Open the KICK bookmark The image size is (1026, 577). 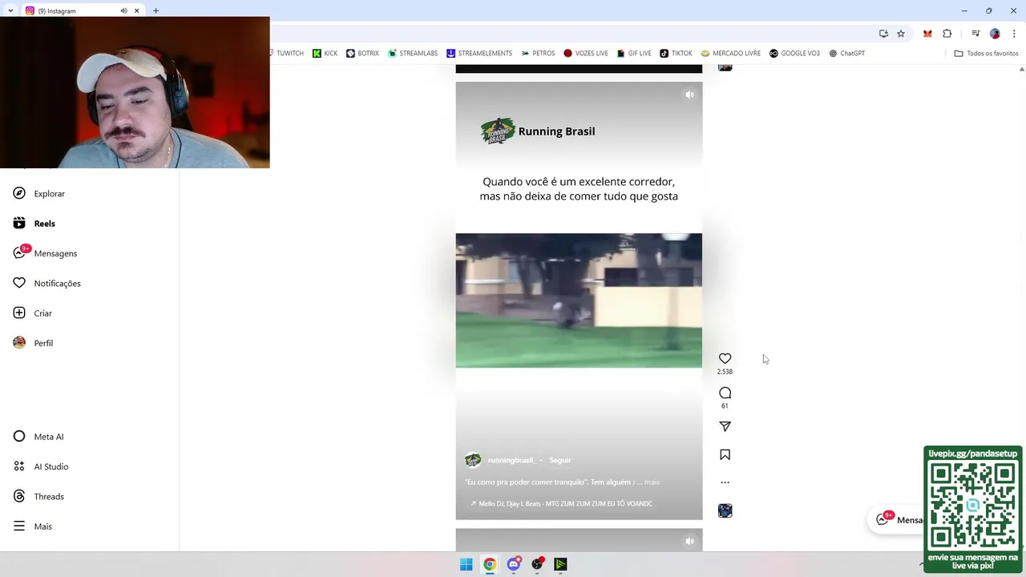[325, 53]
